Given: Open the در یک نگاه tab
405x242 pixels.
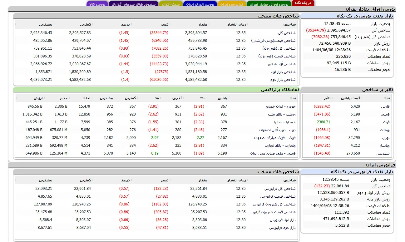Looking at the screenshot, I should click(303, 3).
